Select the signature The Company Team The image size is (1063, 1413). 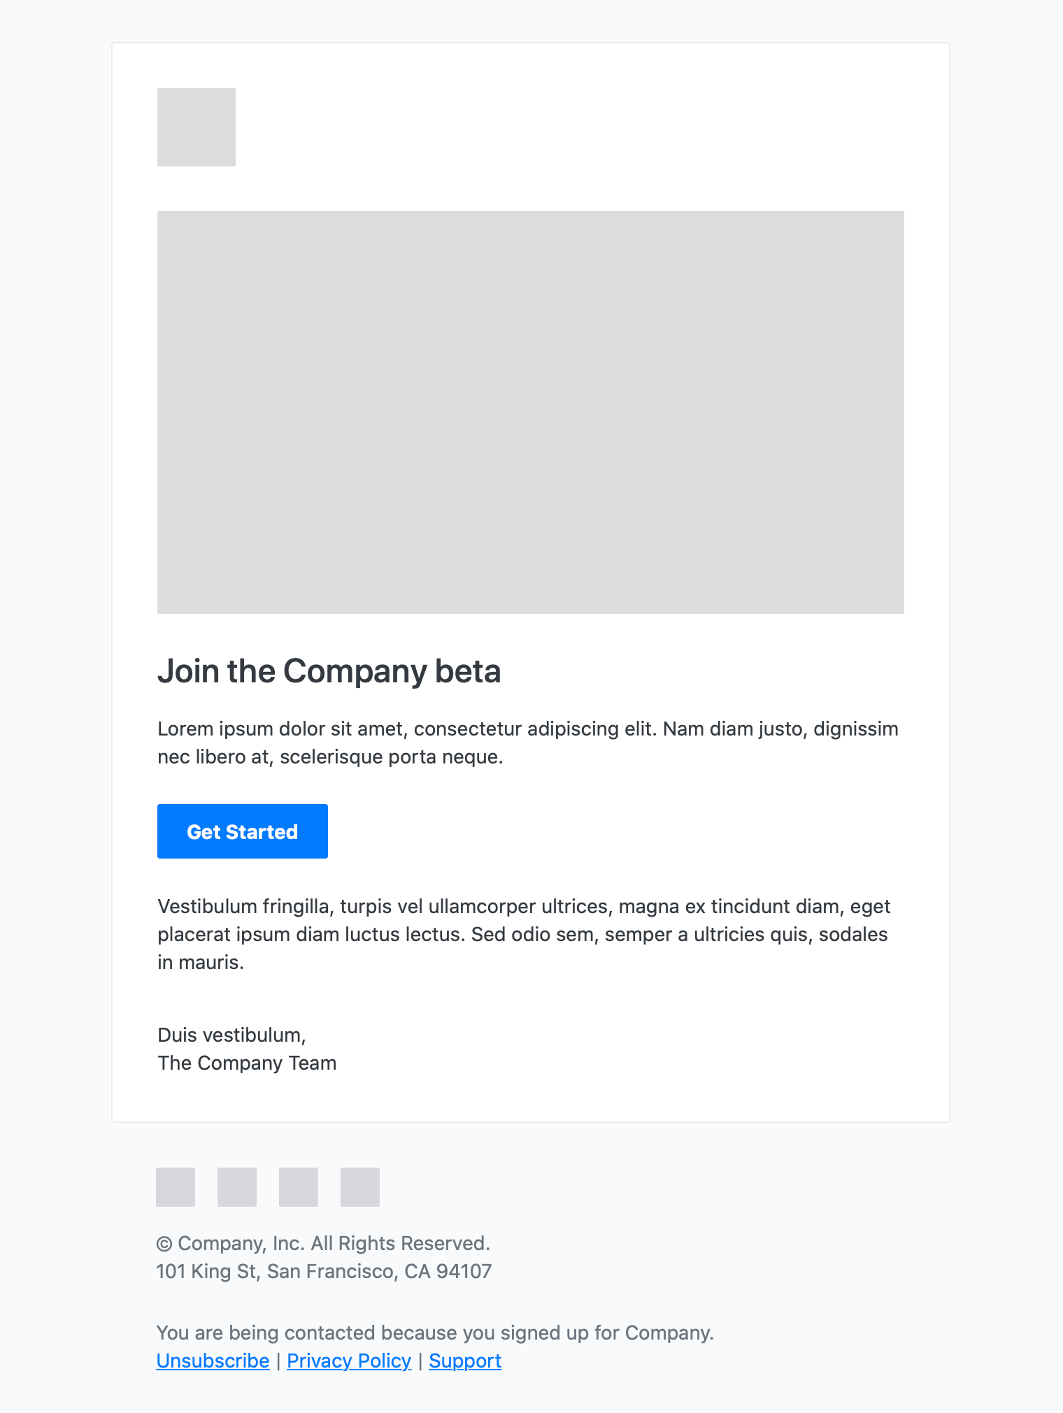click(247, 1063)
